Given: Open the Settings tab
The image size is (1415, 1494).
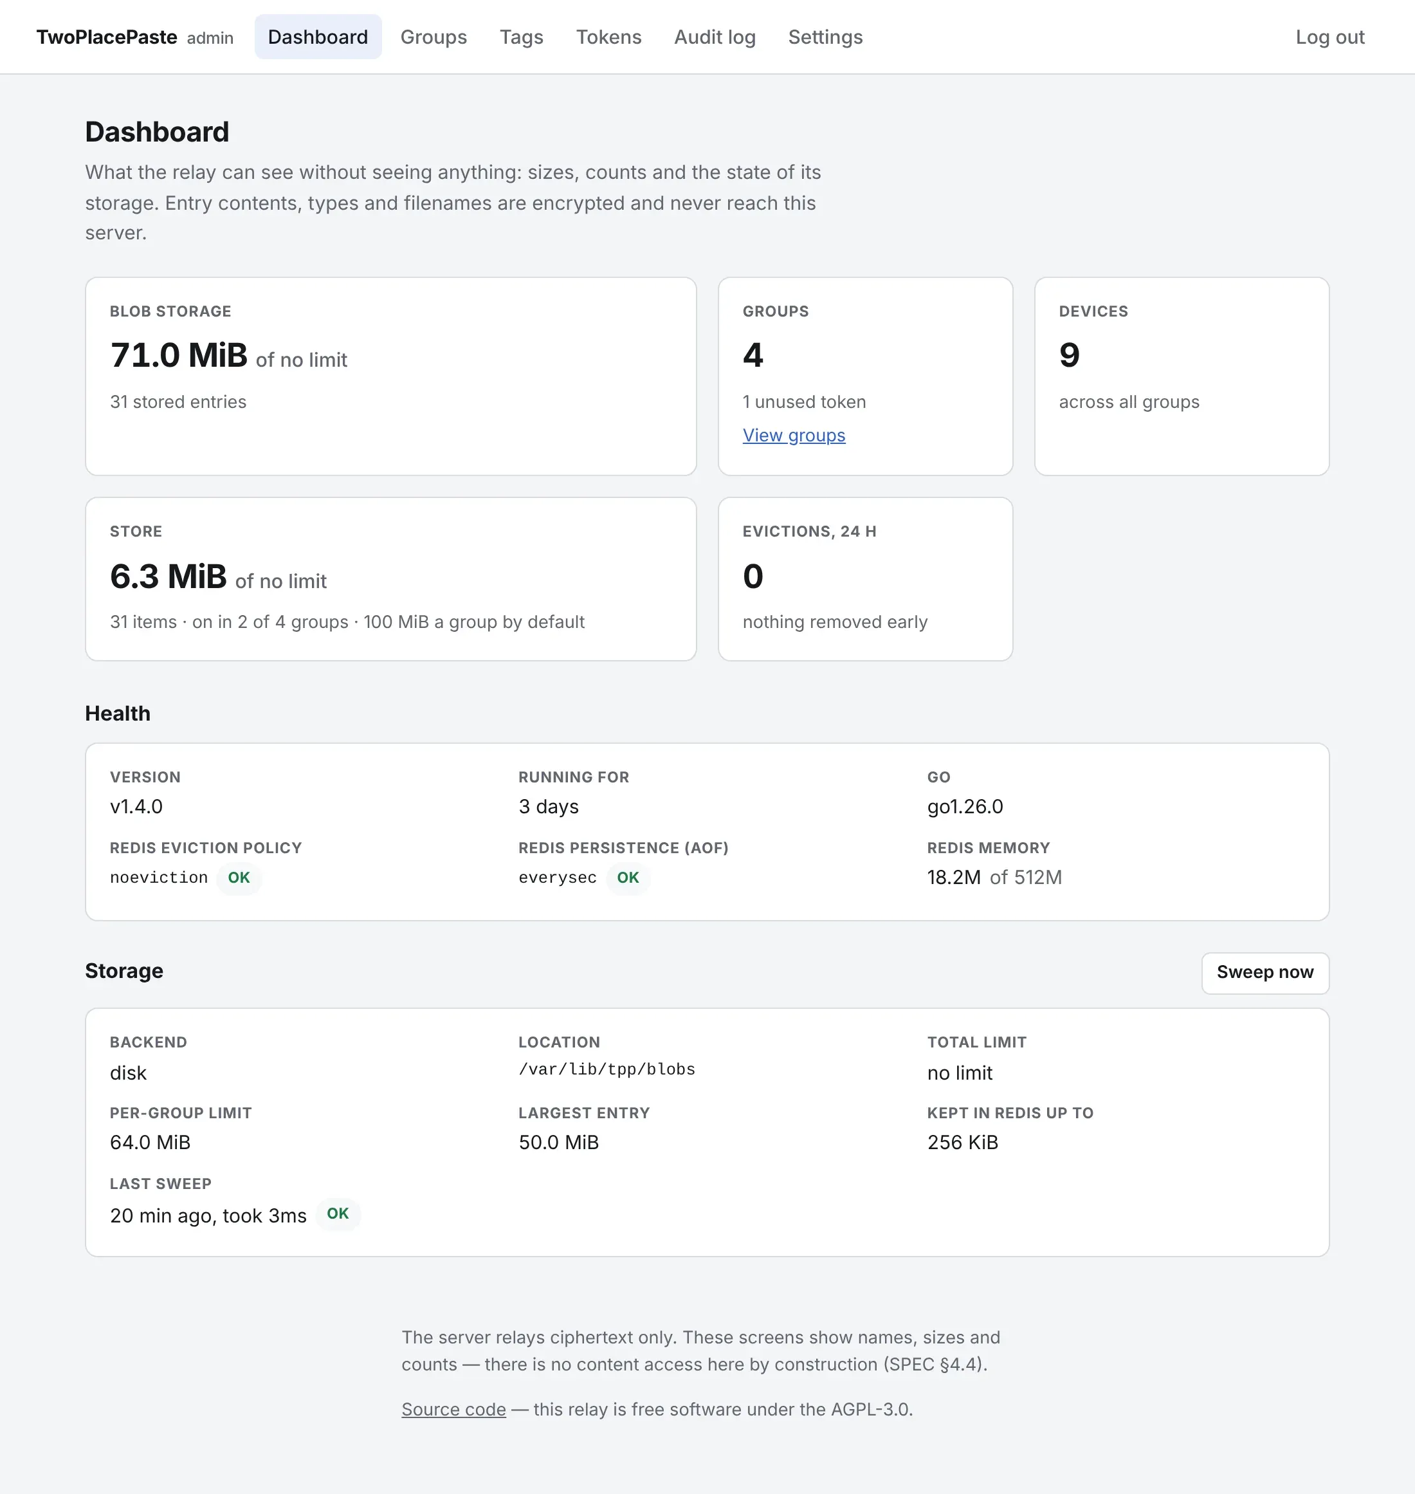Looking at the screenshot, I should coord(825,37).
